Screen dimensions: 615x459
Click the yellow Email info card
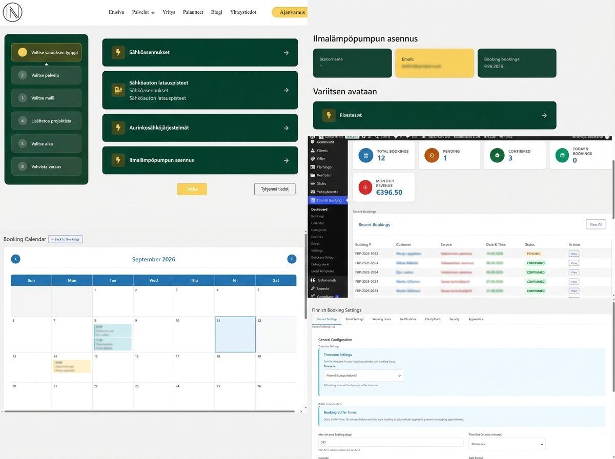[x=435, y=63]
